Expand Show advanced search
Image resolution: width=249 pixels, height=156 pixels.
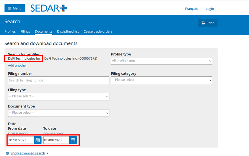click(x=28, y=153)
